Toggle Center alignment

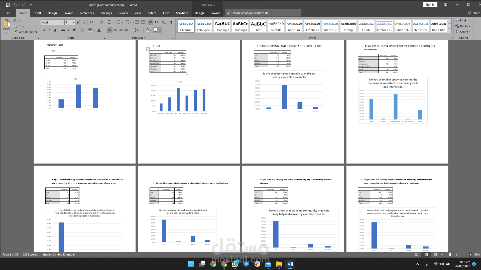pos(115,30)
